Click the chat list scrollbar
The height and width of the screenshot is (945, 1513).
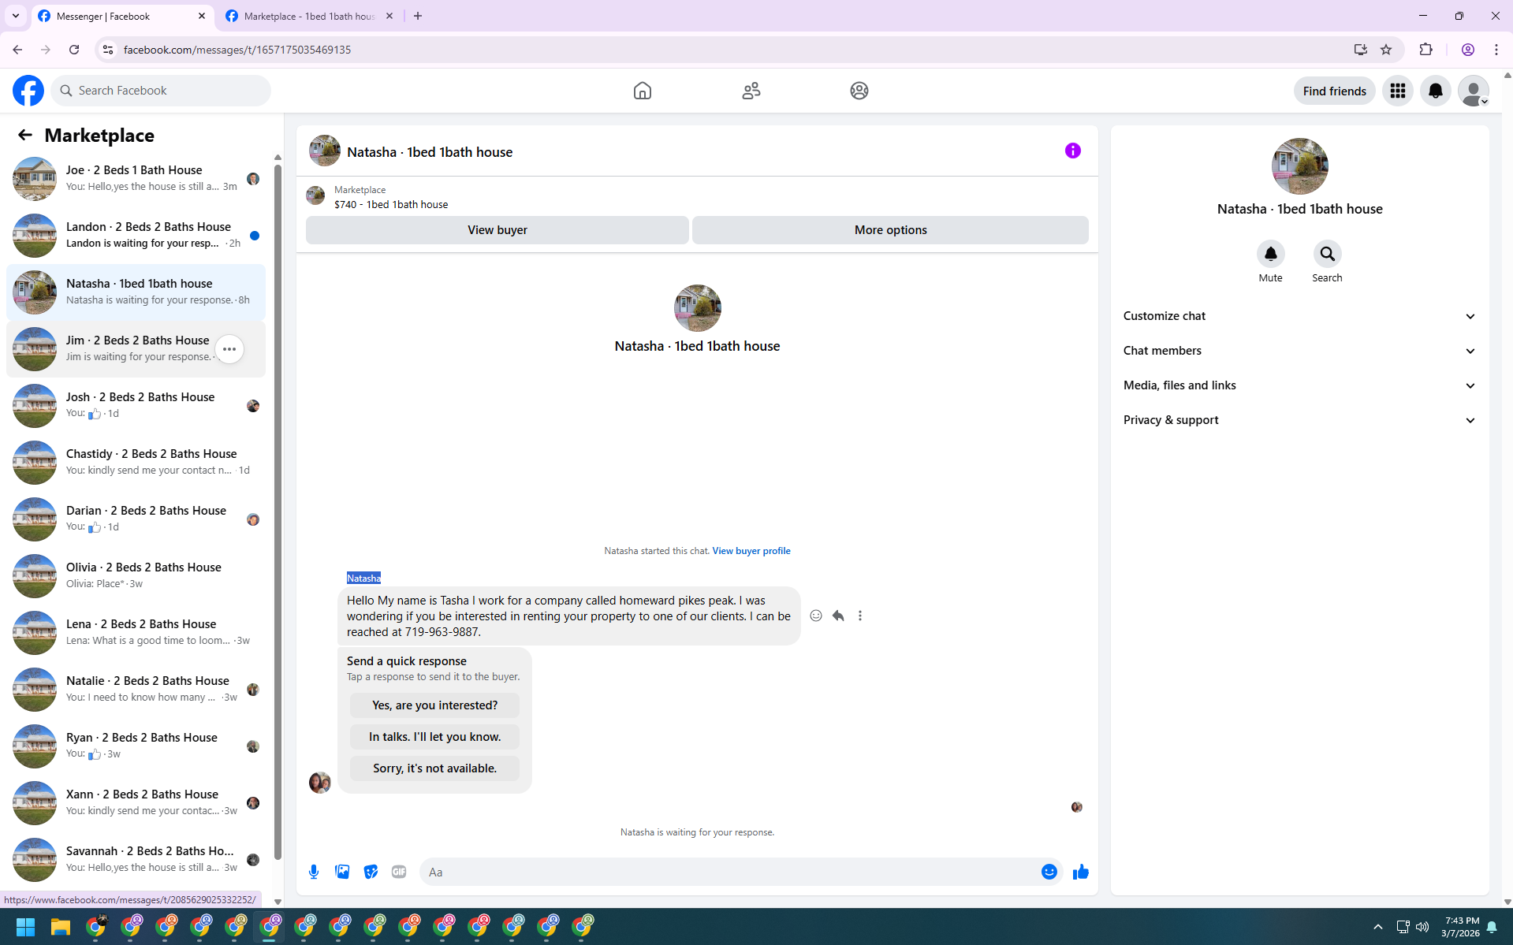tap(278, 512)
